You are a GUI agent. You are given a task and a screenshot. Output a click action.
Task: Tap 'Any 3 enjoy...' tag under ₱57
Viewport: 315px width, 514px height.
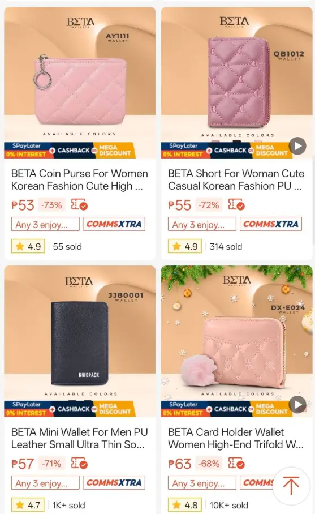[x=45, y=483]
